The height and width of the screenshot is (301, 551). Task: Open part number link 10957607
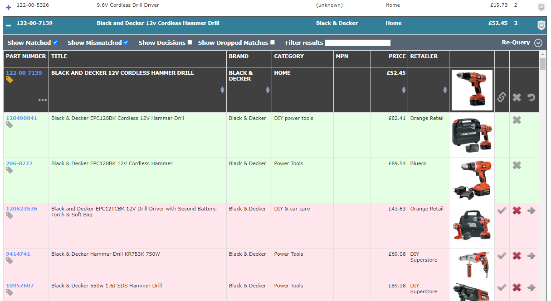(20, 286)
